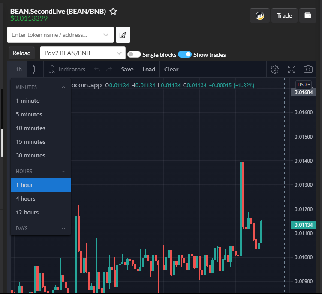Viewport: 322px width, 294px height.
Task: Click the -0.00015 (-1.32%) change value
Action: pyautogui.click(x=232, y=86)
